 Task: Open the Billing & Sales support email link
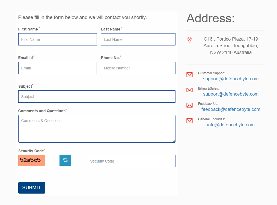231,94
